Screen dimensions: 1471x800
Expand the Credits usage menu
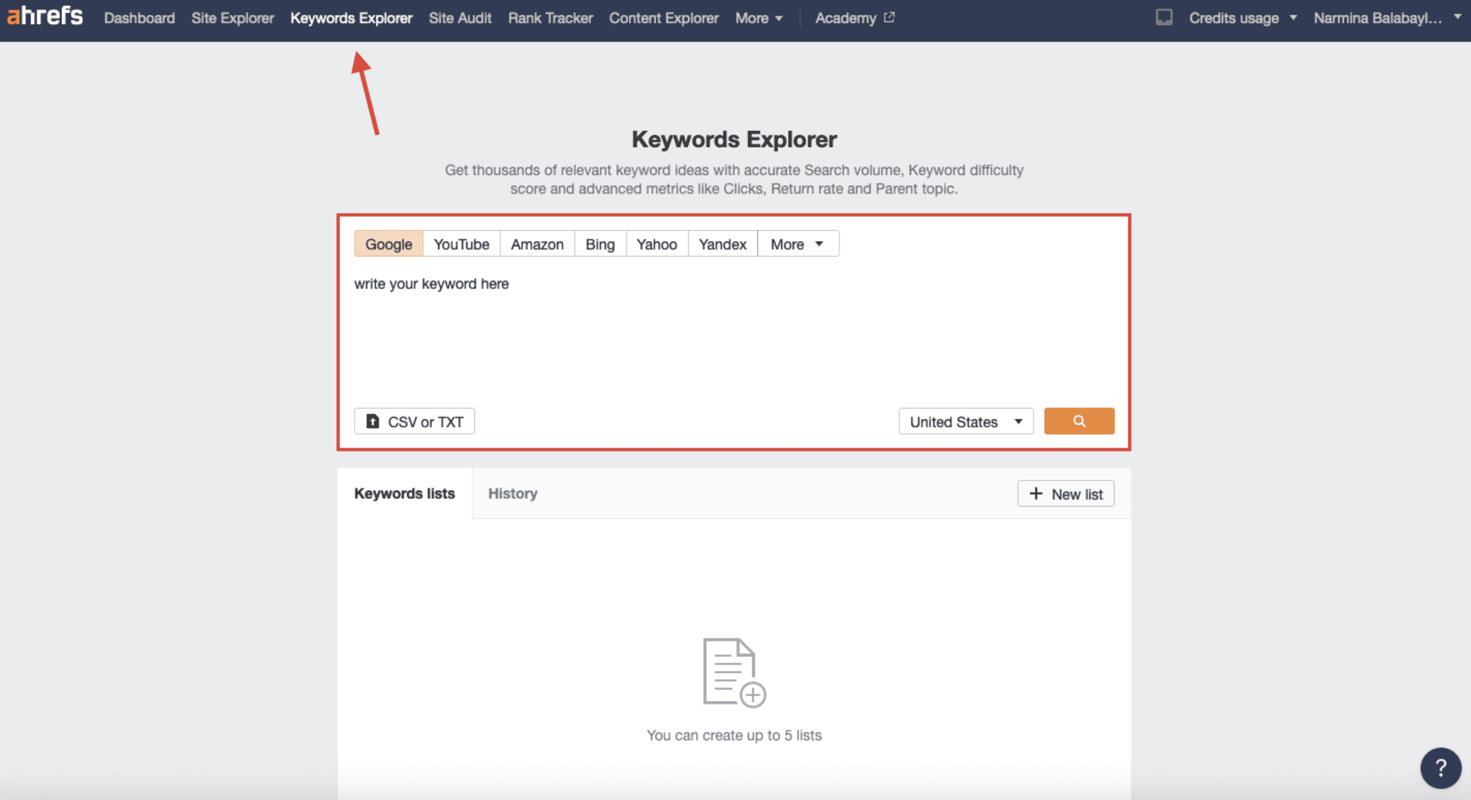(x=1242, y=18)
